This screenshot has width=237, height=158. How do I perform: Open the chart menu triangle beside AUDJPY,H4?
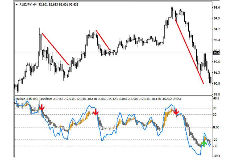click(x=17, y=4)
